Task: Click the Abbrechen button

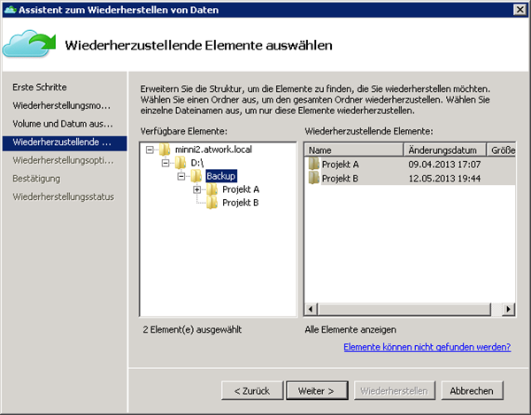Action: [472, 390]
